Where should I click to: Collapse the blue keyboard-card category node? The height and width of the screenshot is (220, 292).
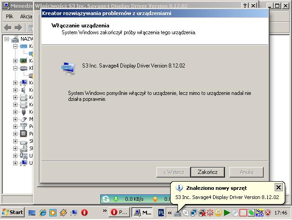click(x=15, y=46)
